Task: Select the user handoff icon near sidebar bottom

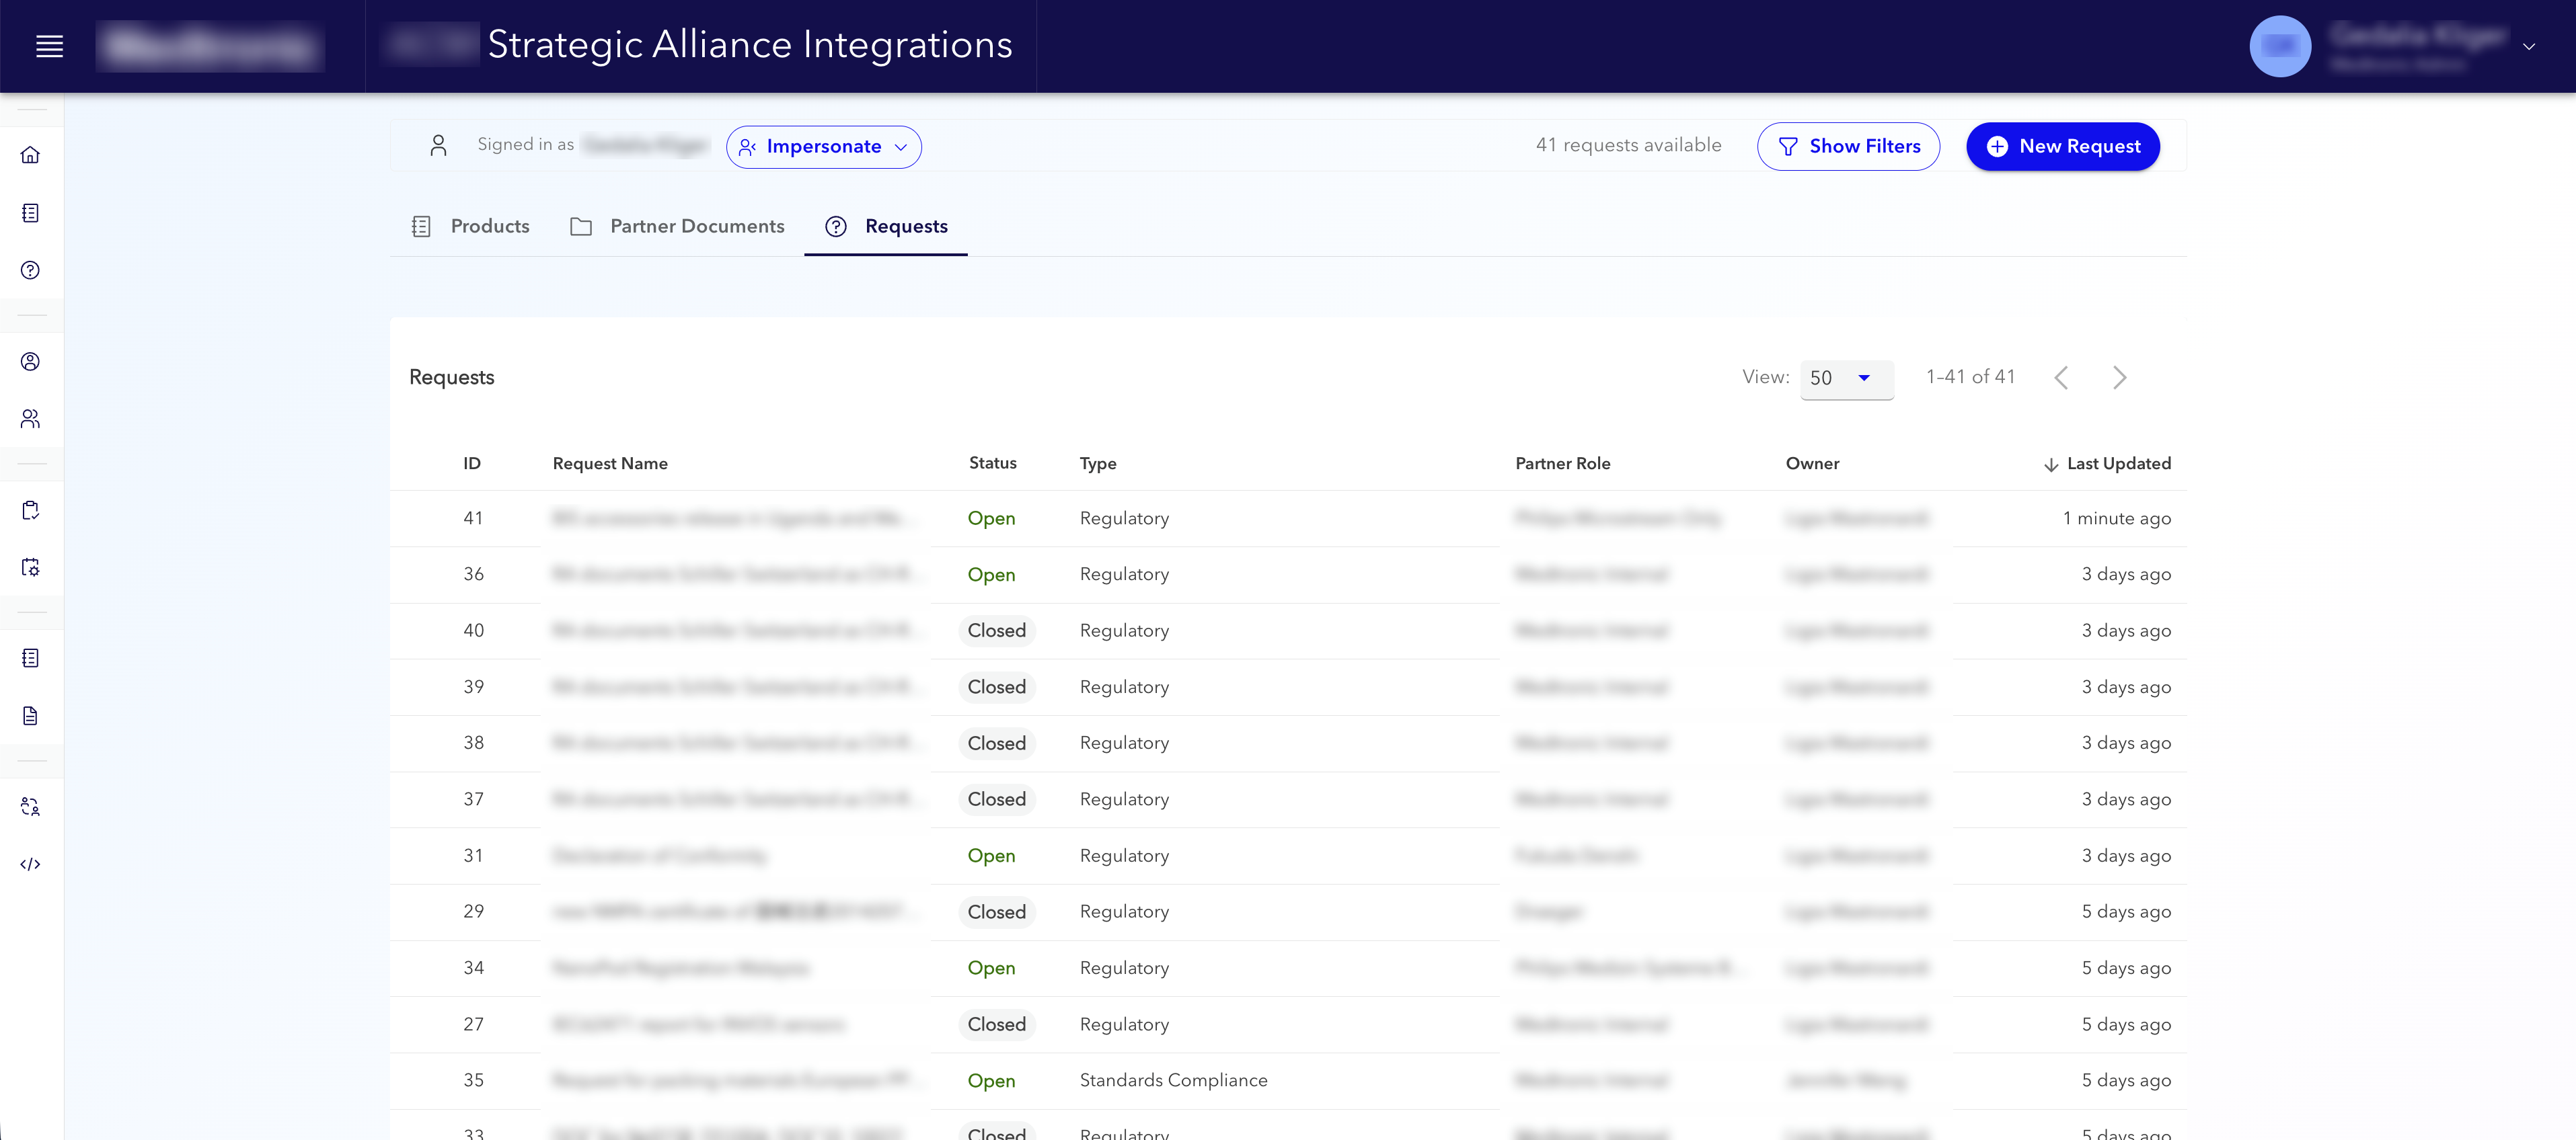Action: tap(31, 807)
